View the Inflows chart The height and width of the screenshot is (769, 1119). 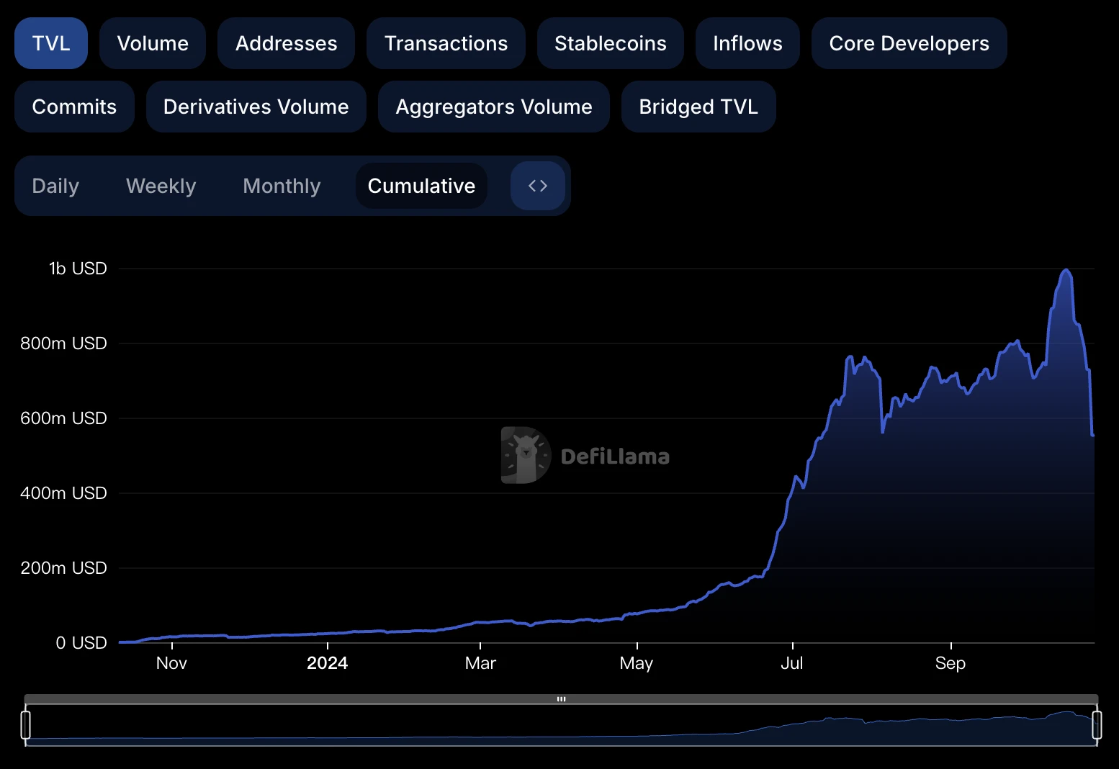point(747,43)
